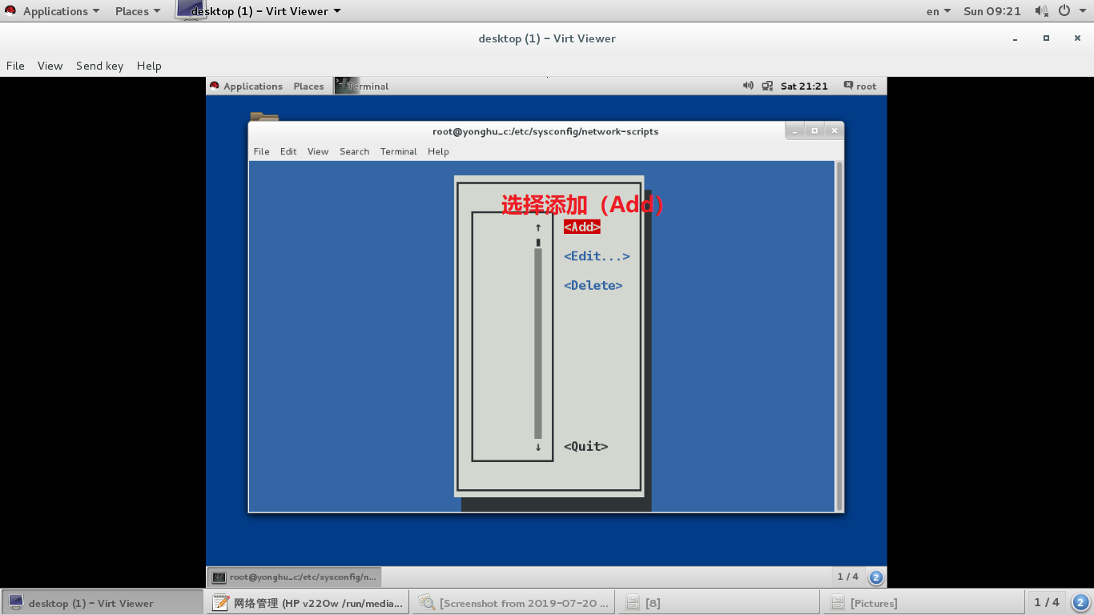1094x615 pixels.
Task: Open host Places menu
Action: coord(138,11)
